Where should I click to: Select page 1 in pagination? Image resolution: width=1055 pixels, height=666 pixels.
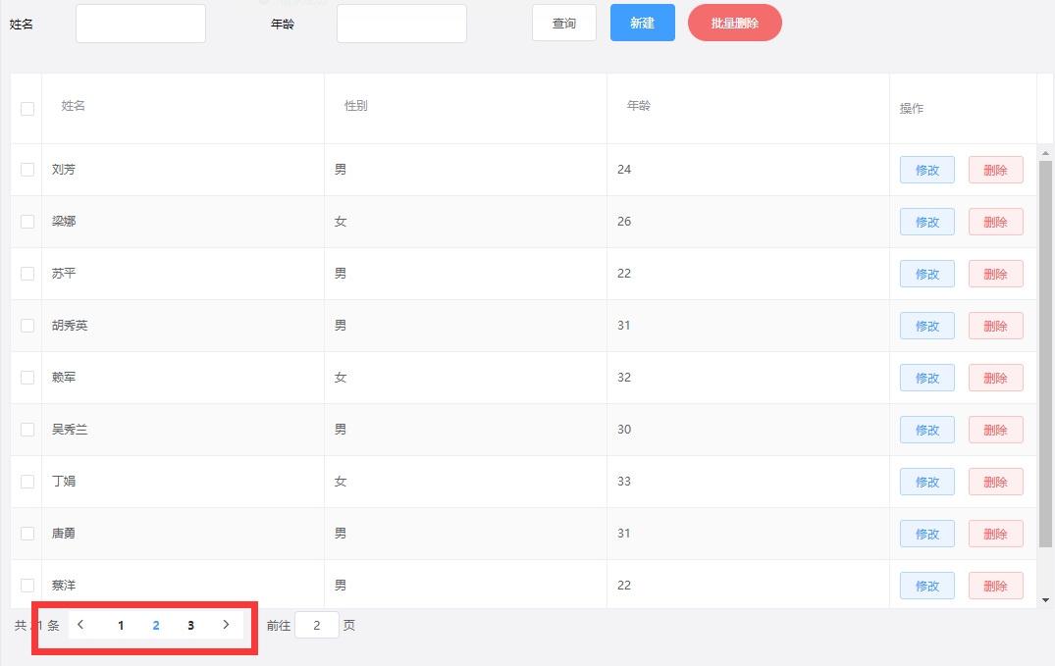click(121, 625)
